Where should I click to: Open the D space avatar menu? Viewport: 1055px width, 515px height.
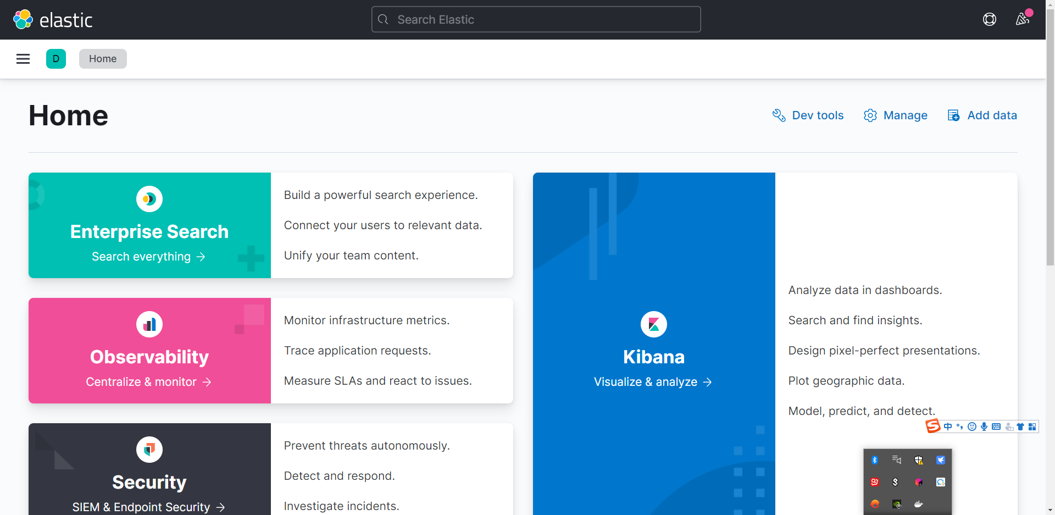pyautogui.click(x=55, y=59)
